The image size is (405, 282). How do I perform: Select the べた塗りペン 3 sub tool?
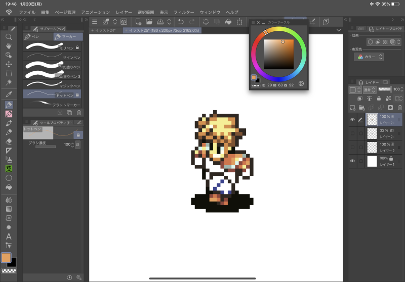point(52,75)
